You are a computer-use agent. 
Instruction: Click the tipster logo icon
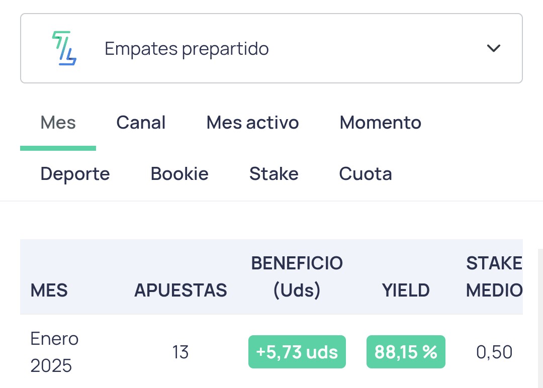tap(64, 48)
